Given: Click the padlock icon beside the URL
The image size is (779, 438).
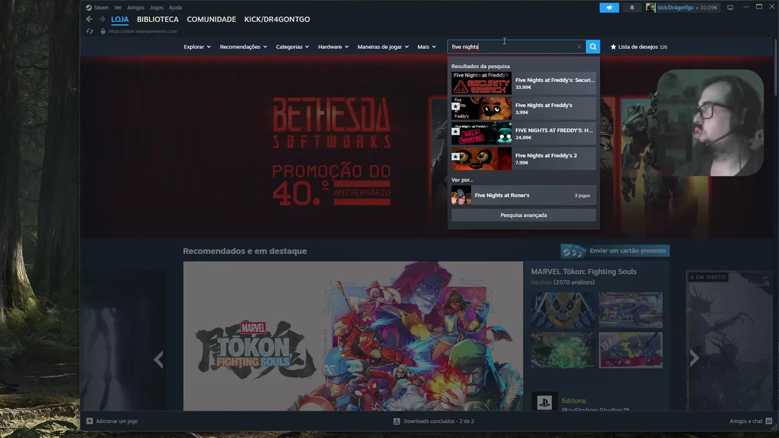Looking at the screenshot, I should 103,31.
